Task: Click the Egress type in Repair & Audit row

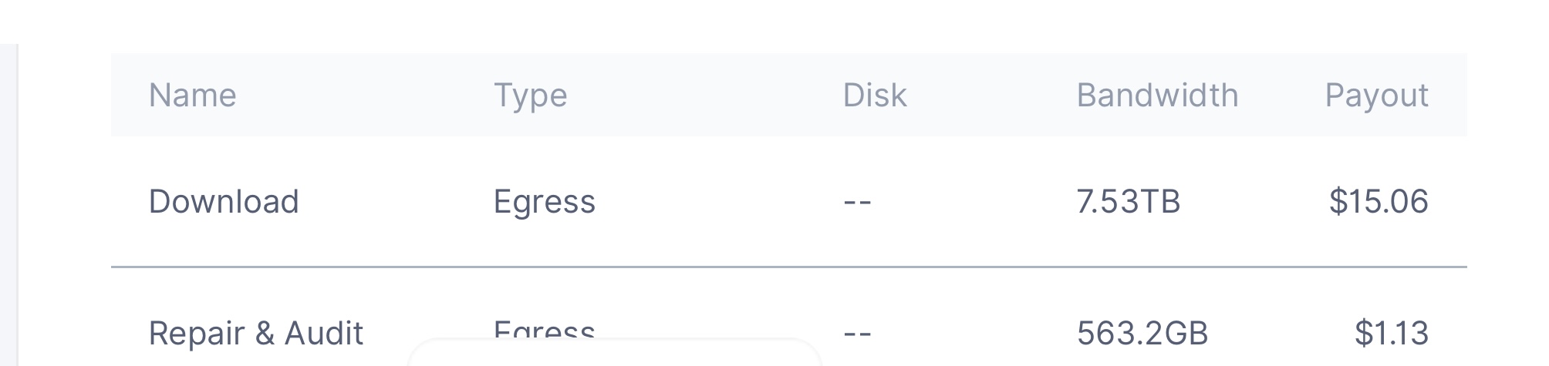Action: [545, 331]
